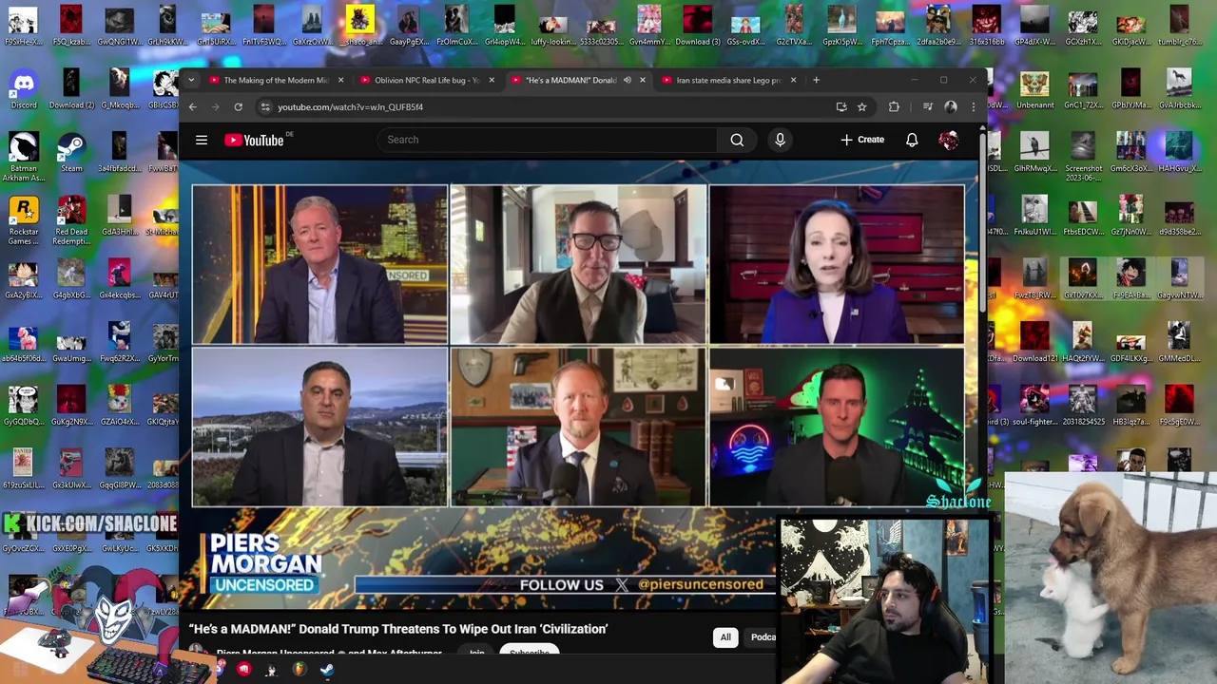Open YouTube notifications bell
Viewport: 1217px width, 684px height.
pos(912,140)
